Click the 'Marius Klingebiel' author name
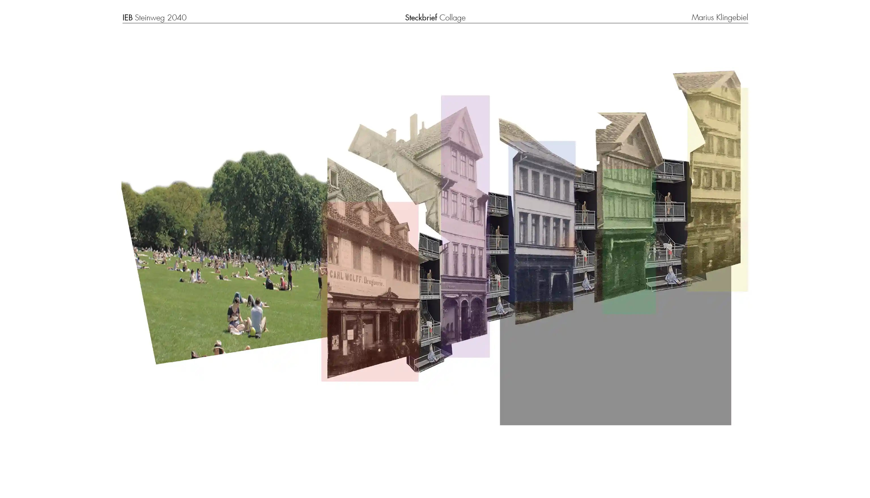The width and height of the screenshot is (870, 498). click(719, 18)
